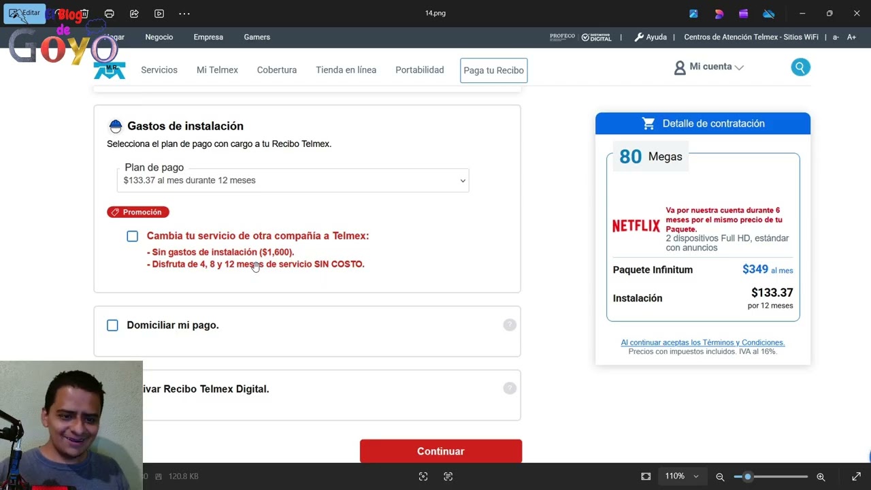Open the Cobertura navigation item
This screenshot has height=490, width=871.
pos(277,70)
